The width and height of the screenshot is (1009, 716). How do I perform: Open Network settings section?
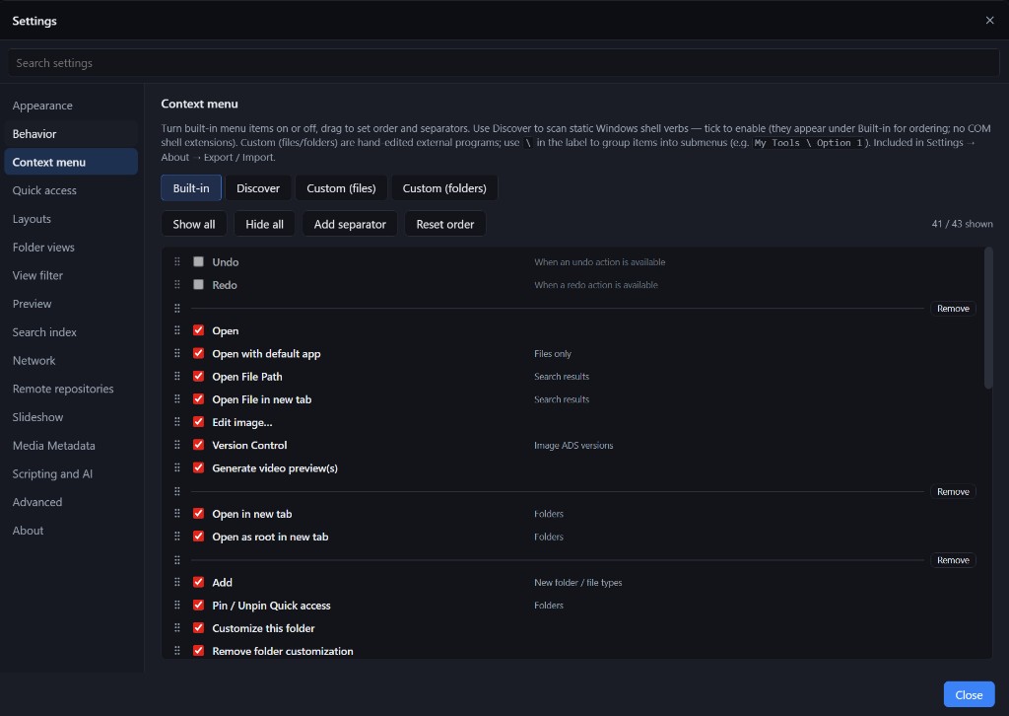coord(71,361)
